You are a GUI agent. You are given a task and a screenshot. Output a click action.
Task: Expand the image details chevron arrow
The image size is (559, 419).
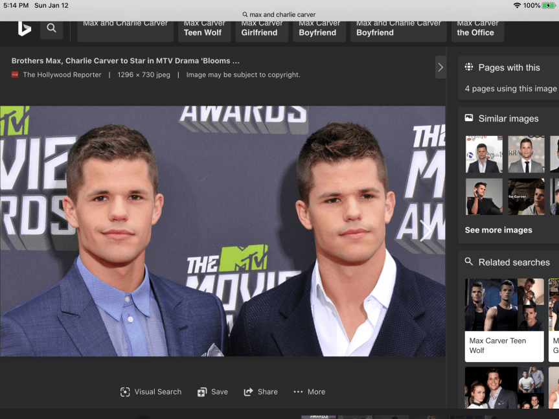(x=440, y=67)
